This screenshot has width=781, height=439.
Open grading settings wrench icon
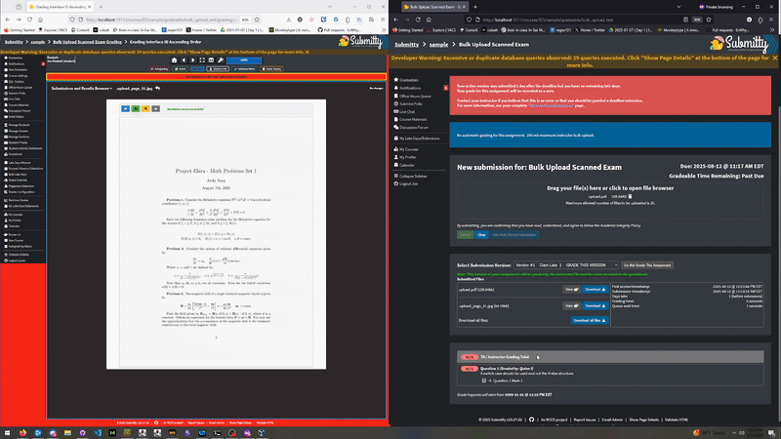(221, 60)
